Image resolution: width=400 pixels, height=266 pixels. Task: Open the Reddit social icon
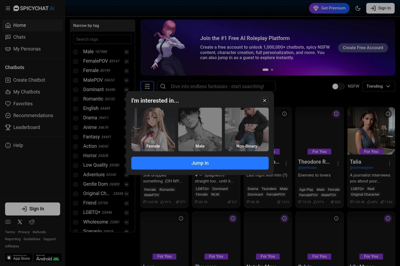[32, 222]
